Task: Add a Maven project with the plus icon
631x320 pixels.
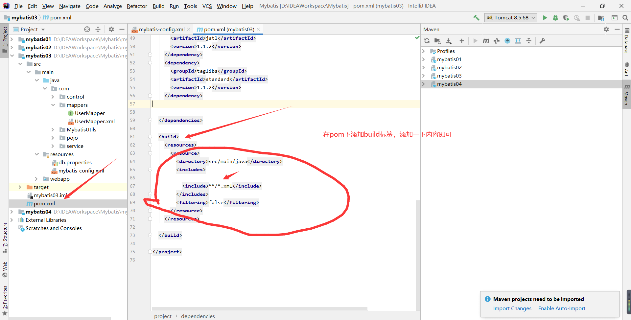Action: pos(462,41)
